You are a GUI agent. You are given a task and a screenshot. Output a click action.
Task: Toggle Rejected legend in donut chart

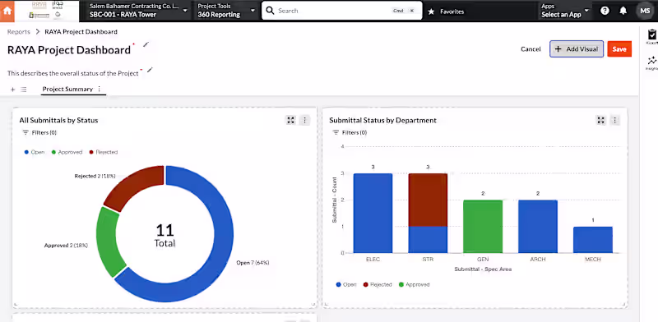point(104,152)
